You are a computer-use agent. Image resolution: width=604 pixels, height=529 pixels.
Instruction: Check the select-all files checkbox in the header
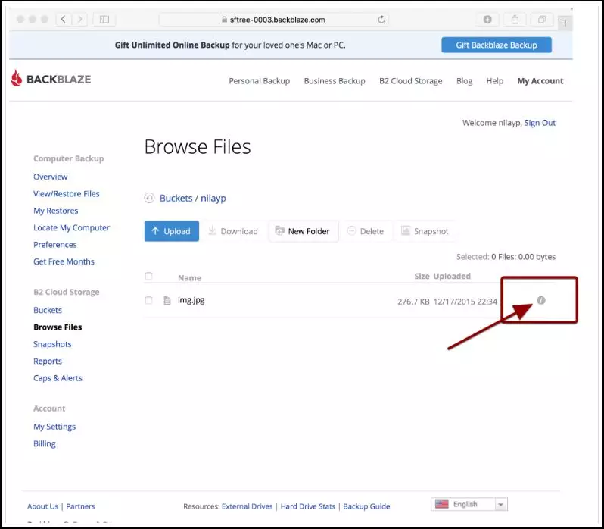[148, 276]
